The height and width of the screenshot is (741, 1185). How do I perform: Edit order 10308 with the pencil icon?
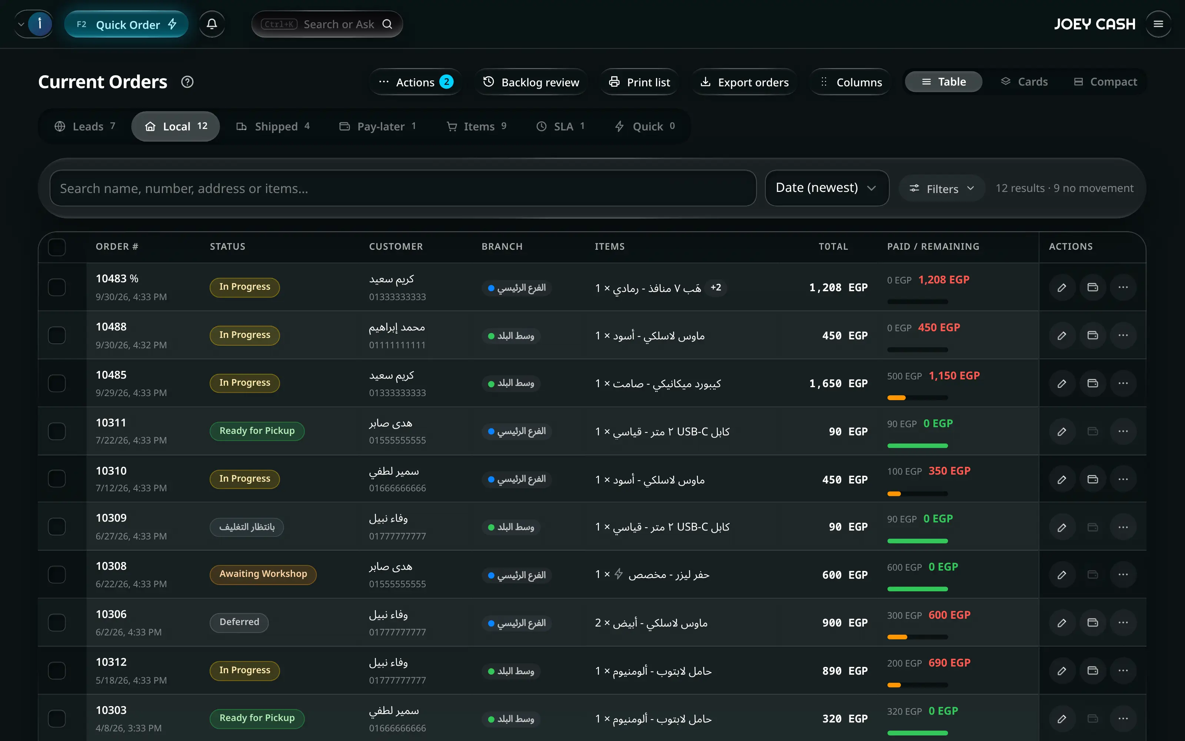pyautogui.click(x=1062, y=574)
